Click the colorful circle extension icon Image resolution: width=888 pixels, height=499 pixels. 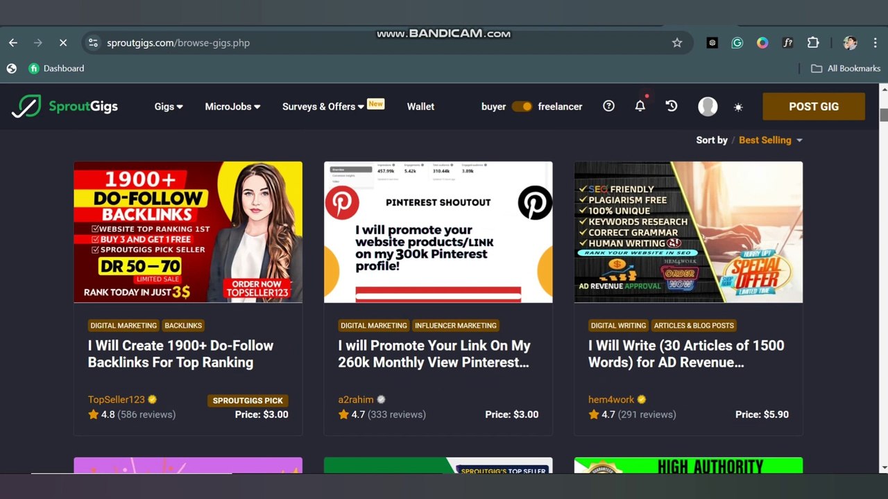[x=762, y=43]
